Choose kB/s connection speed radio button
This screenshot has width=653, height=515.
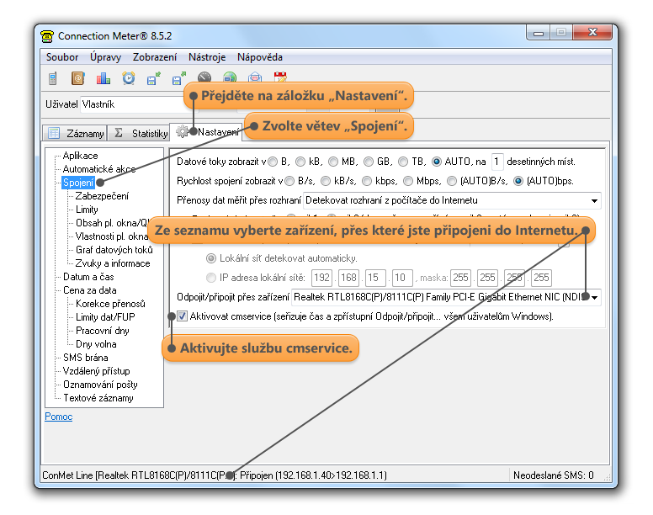[x=326, y=181]
